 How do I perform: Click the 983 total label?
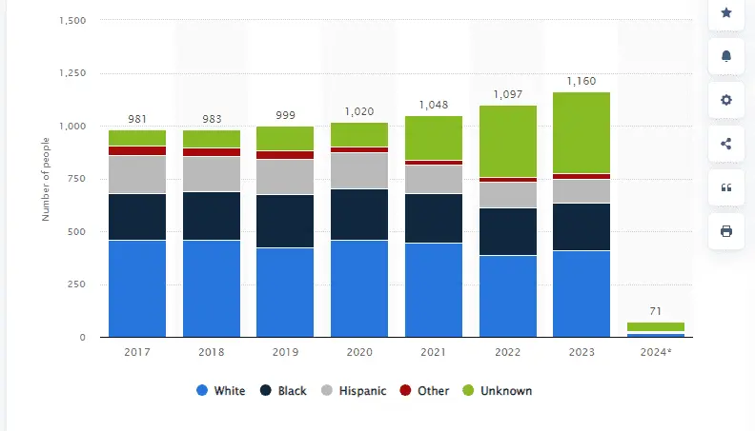(212, 119)
